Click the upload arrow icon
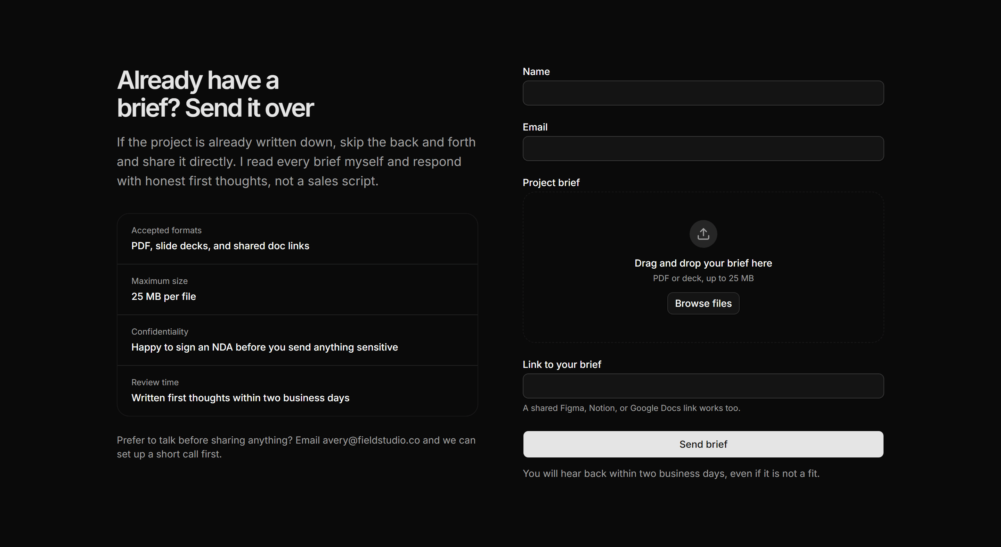1001x547 pixels. [x=703, y=234]
